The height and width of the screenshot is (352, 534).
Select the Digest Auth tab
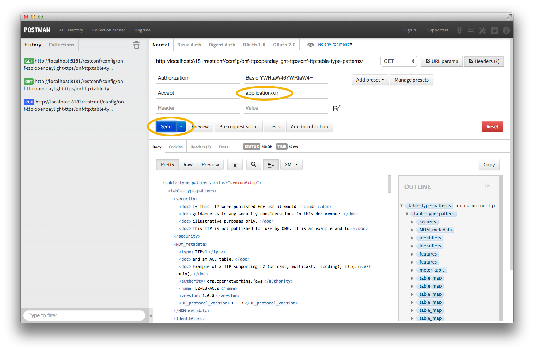coord(222,45)
